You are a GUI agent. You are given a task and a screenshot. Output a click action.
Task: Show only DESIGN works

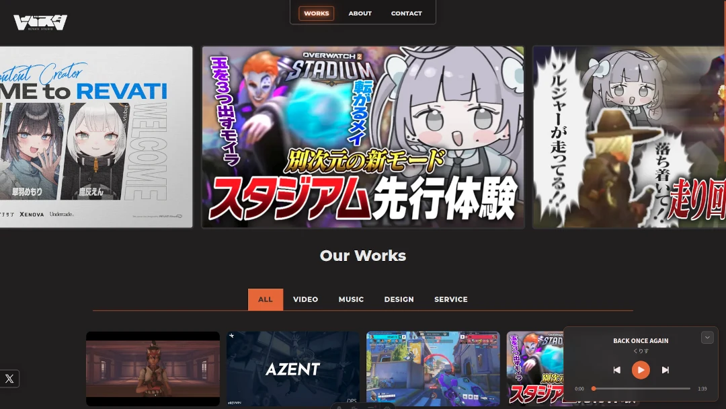399,299
